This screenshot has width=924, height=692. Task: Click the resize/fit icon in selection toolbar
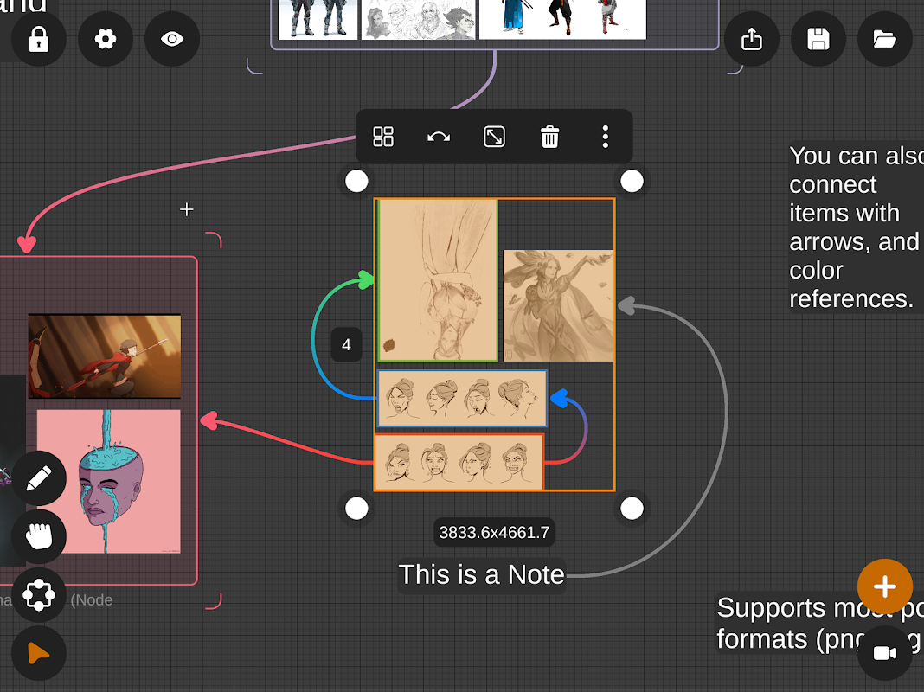pos(494,137)
